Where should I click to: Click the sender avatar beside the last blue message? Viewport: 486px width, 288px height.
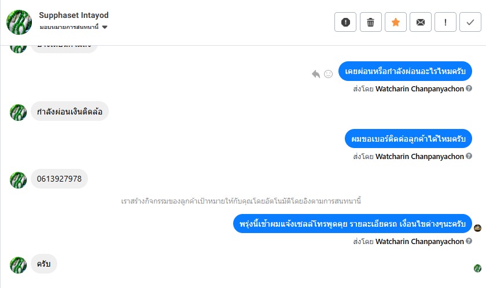click(477, 228)
